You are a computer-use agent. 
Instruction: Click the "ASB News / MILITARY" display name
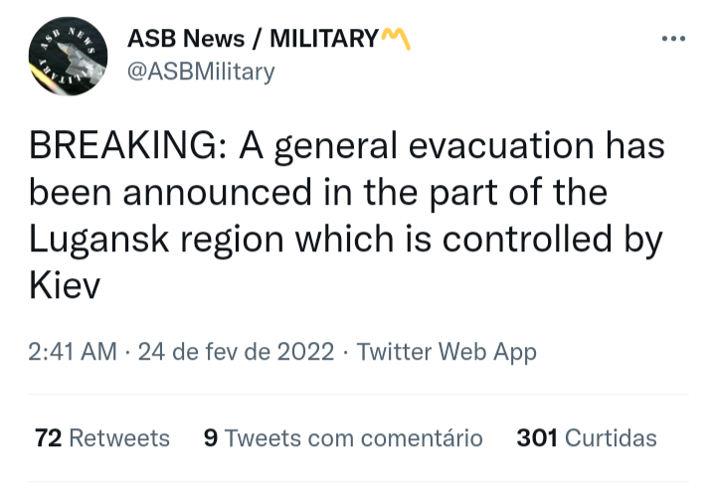point(253,39)
